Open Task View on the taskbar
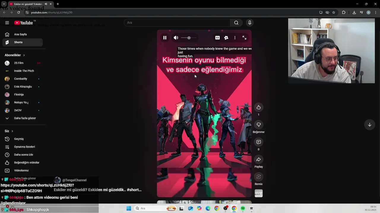This screenshot has height=213, width=380. pyautogui.click(x=182, y=209)
